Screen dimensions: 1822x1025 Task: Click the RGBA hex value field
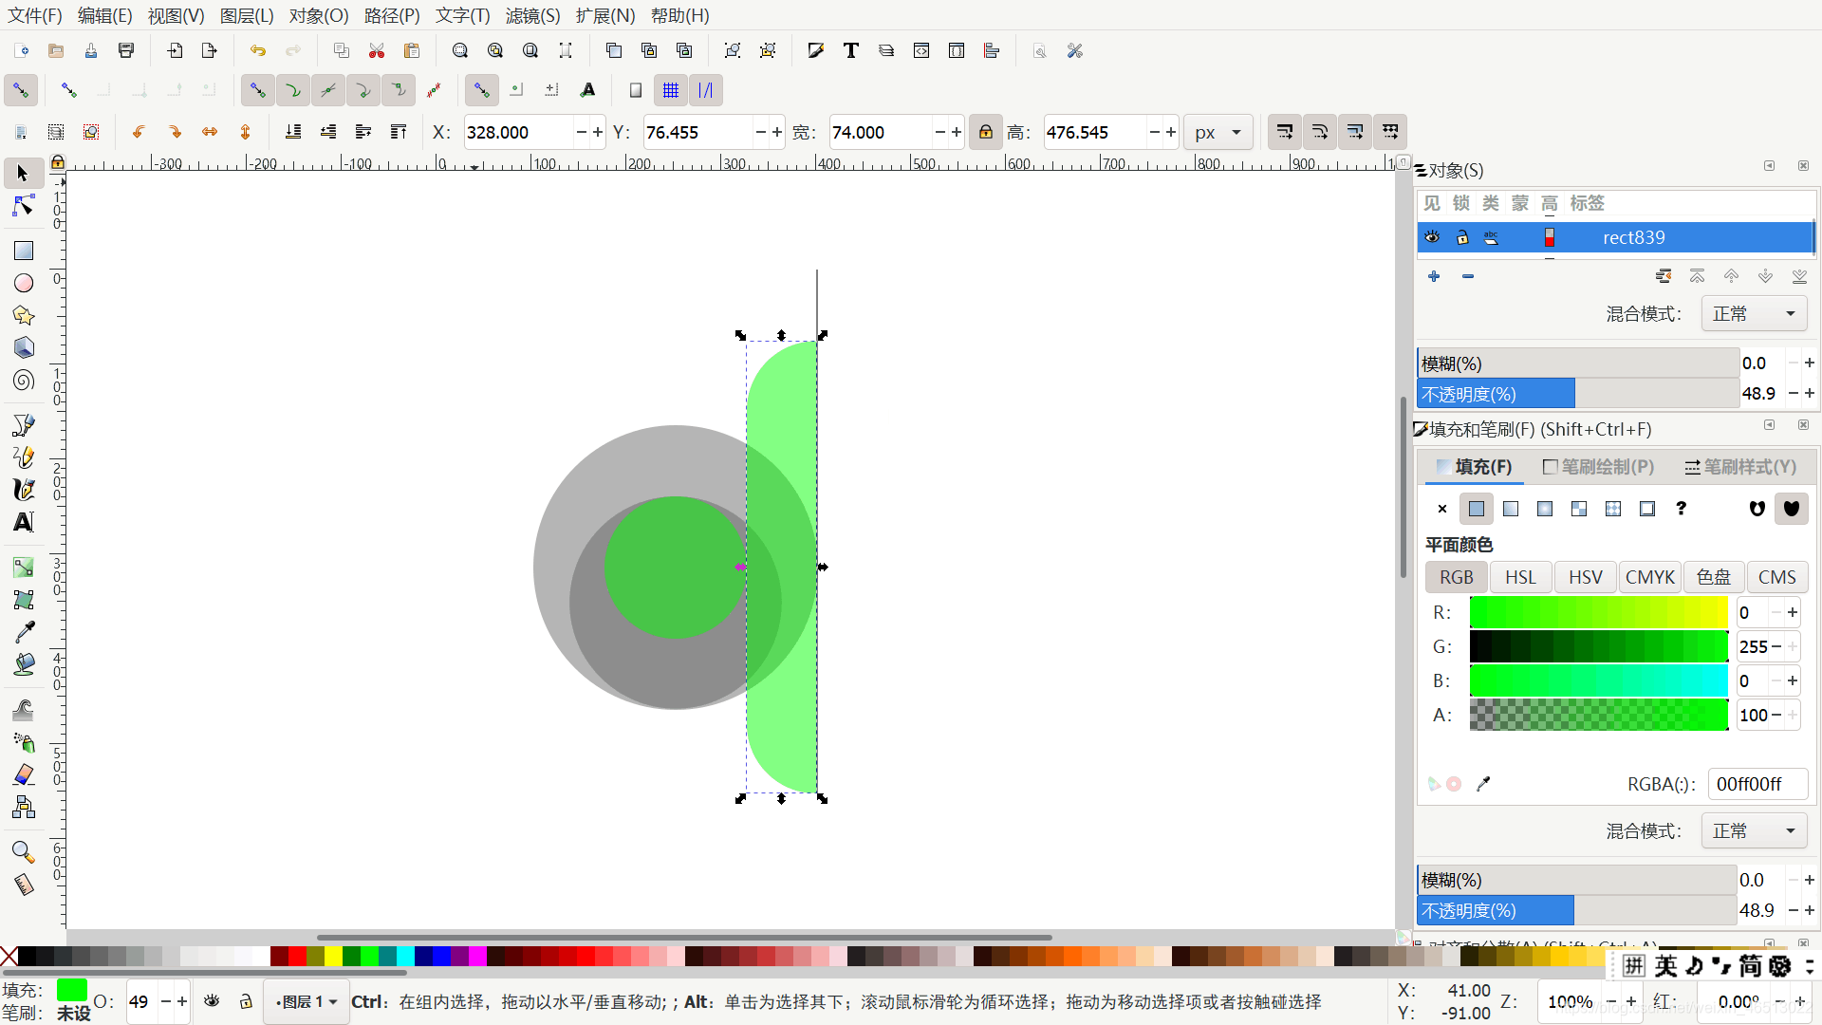[x=1757, y=784]
